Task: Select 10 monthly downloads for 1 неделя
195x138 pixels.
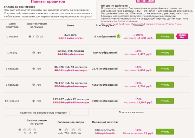Action: [x=37, y=36]
